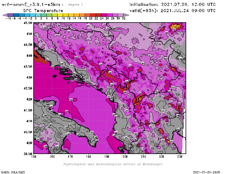Viewport: 226px width, 174px height.
Task: Click the gray above-32 legend arrow
Action: [126, 15]
